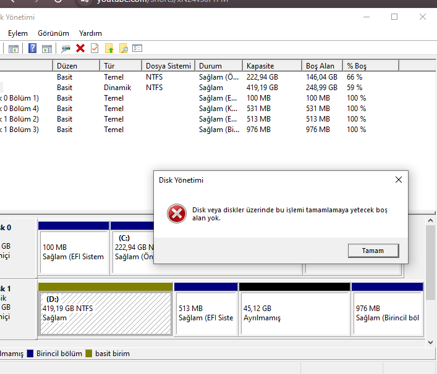Select the (D:) 419,19 GB NTFS volume
The image size is (437, 374).
(x=106, y=310)
